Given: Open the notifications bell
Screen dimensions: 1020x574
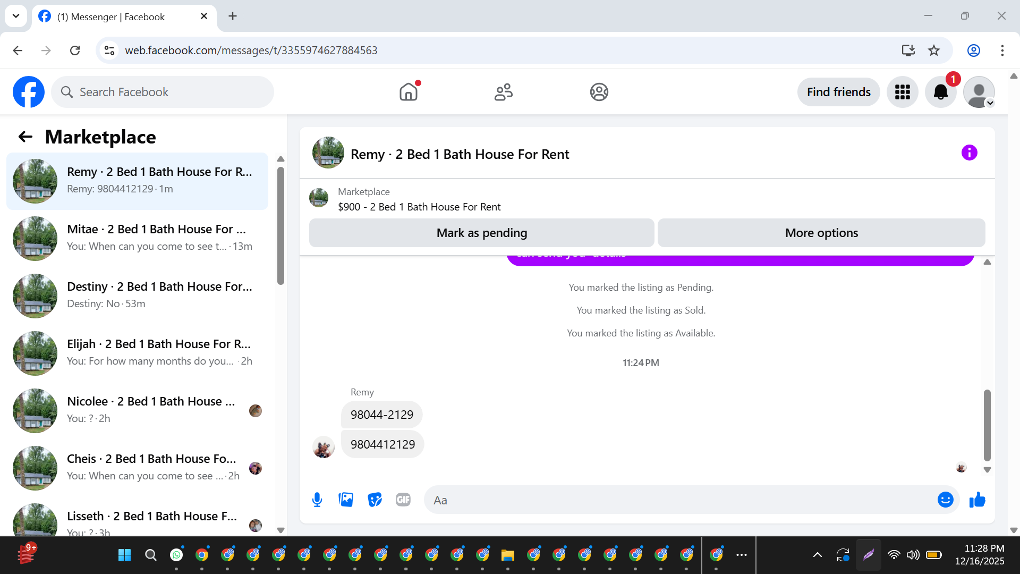Looking at the screenshot, I should point(941,92).
